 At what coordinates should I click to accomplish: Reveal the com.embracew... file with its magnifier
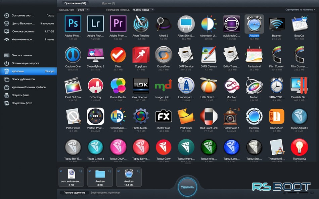click(x=81, y=171)
